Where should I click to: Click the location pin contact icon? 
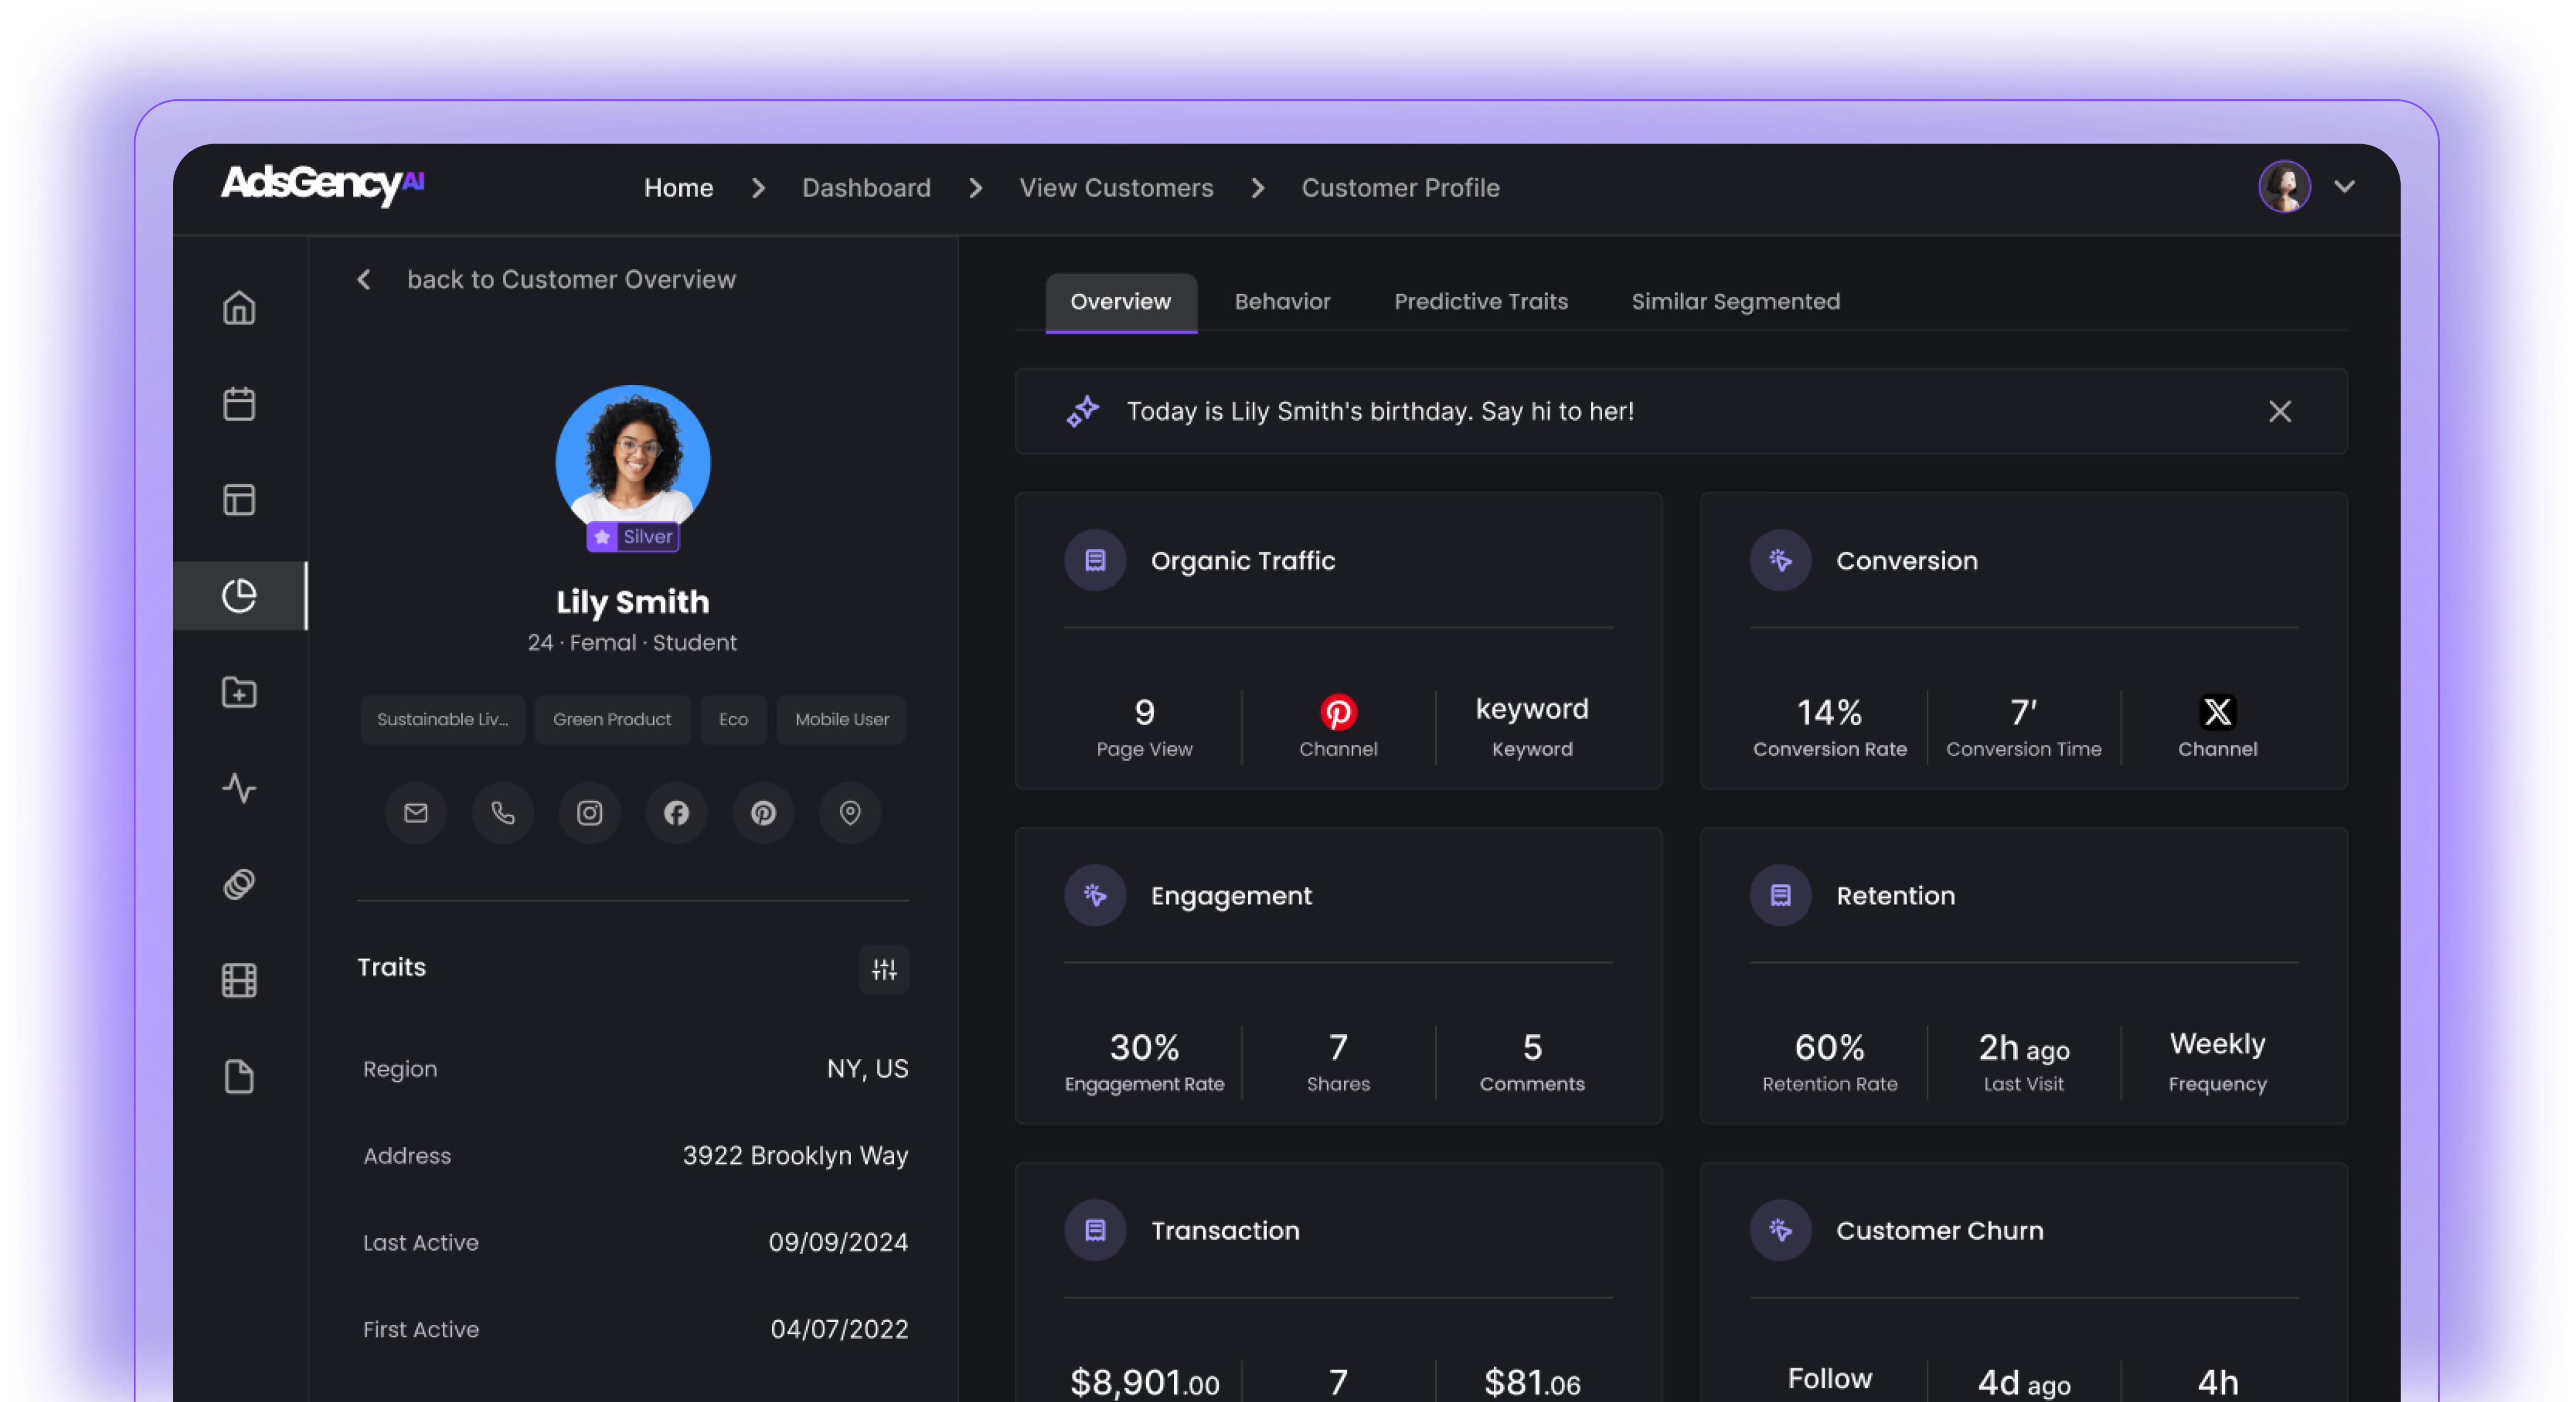pyautogui.click(x=850, y=813)
